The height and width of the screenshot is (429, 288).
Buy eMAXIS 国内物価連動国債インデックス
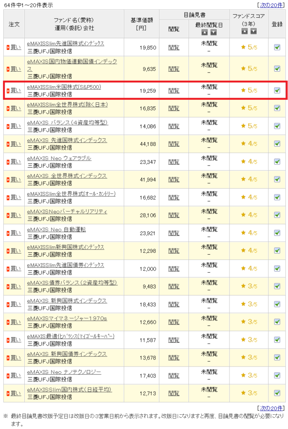pyautogui.click(x=15, y=69)
